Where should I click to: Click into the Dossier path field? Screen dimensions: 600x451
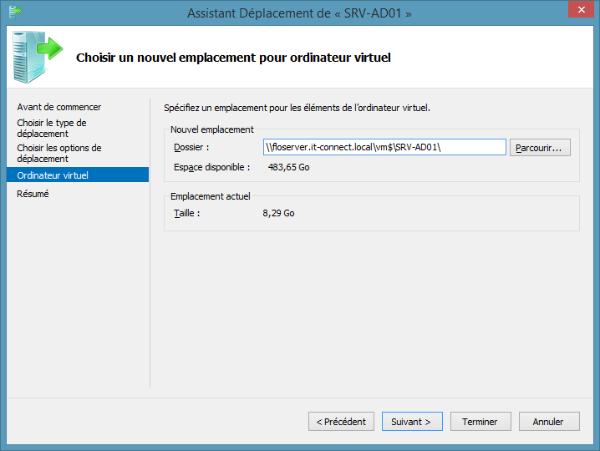(384, 147)
